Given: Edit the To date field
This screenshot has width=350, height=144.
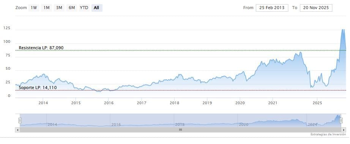Looking at the screenshot, I should click(316, 8).
